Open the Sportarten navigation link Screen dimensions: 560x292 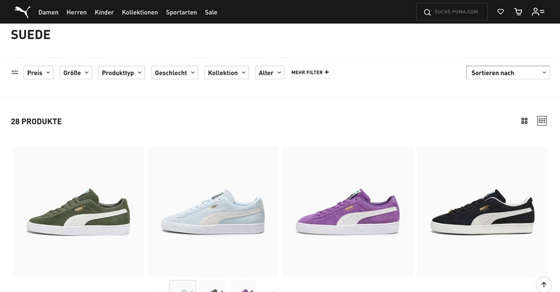181,12
